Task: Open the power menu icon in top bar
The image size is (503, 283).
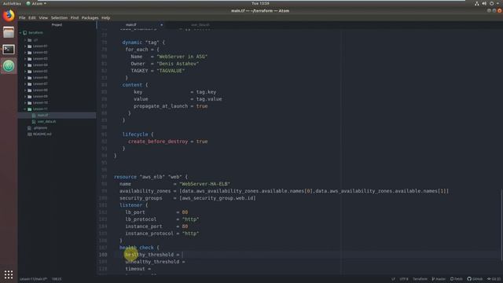Action: [491, 3]
